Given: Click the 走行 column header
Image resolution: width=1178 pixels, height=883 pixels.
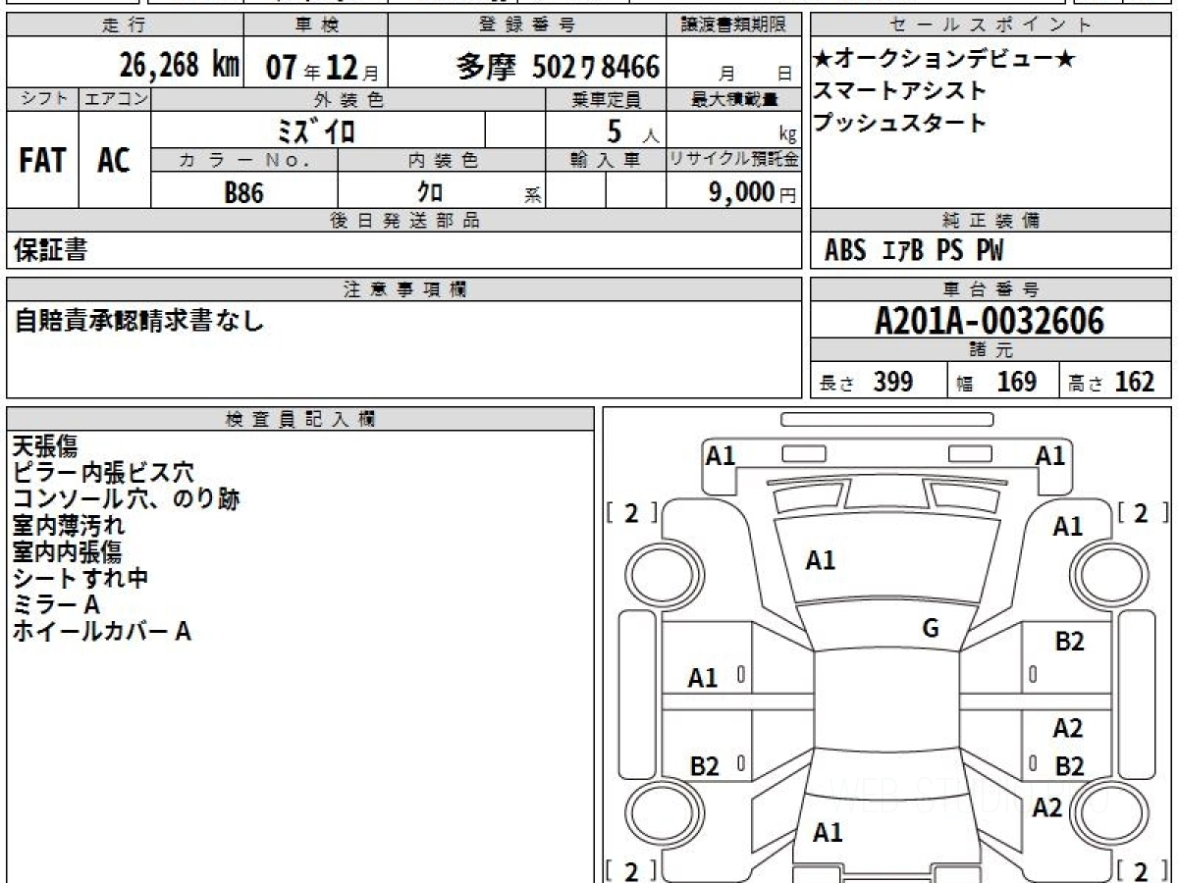Looking at the screenshot, I should click(125, 26).
